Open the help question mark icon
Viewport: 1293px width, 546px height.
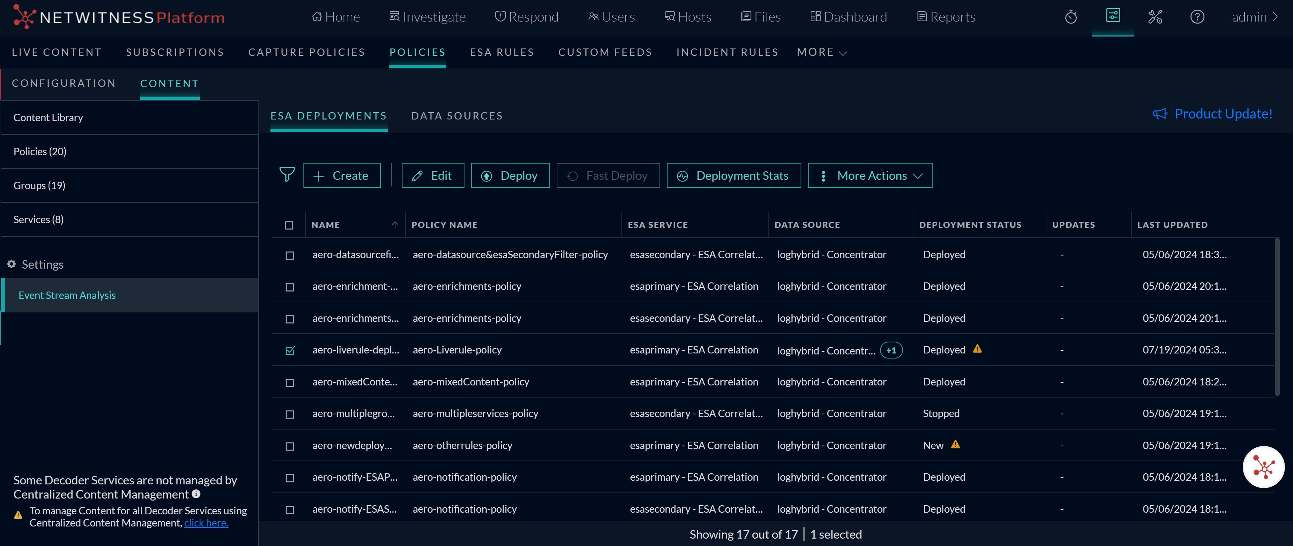click(1197, 17)
